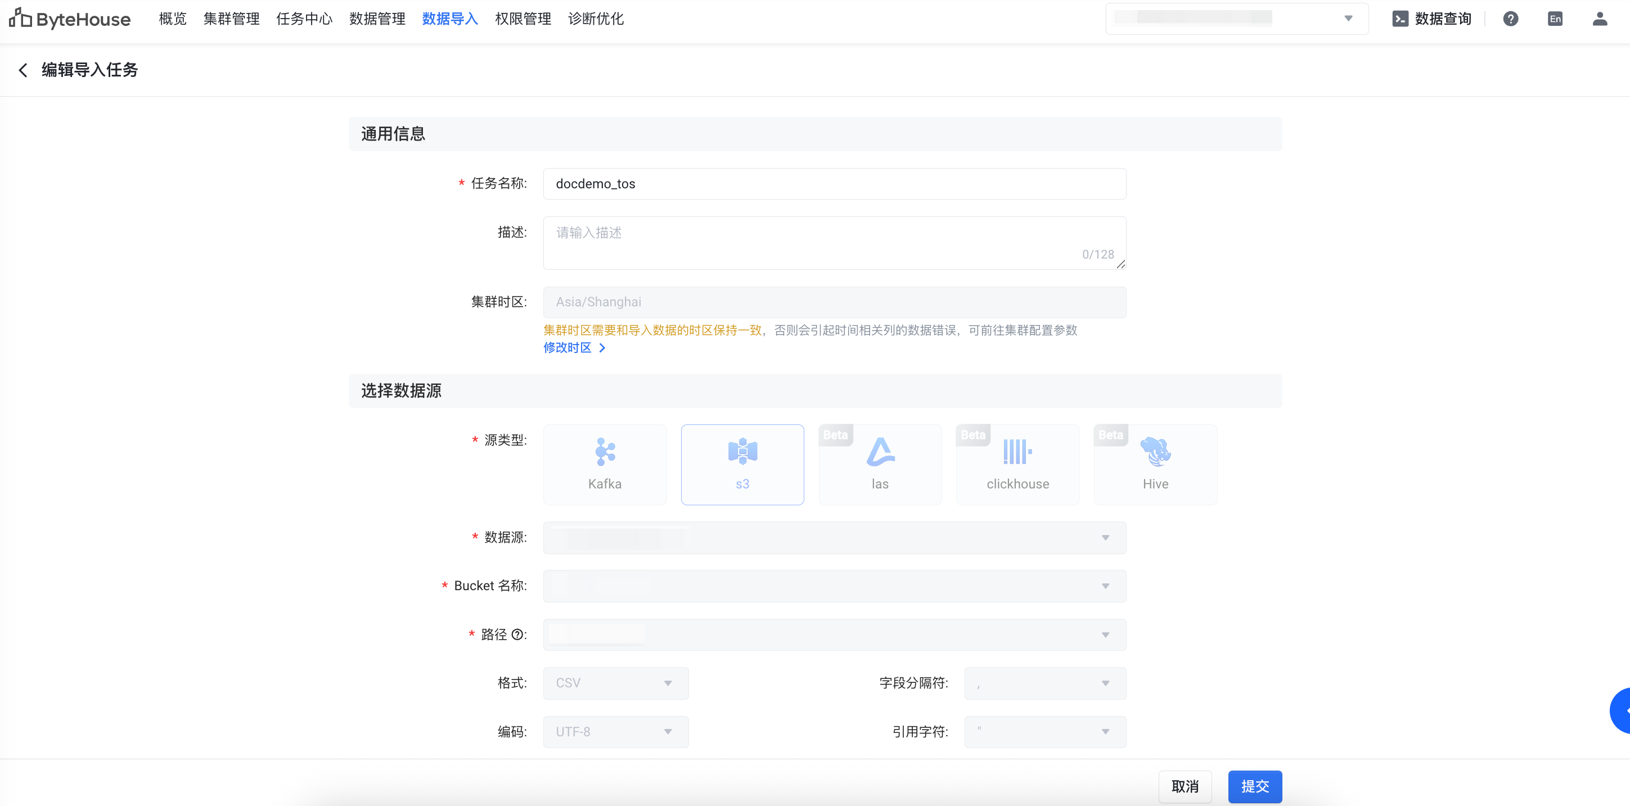The height and width of the screenshot is (806, 1630).
Task: Open the 集群管理 menu item
Action: tap(231, 19)
